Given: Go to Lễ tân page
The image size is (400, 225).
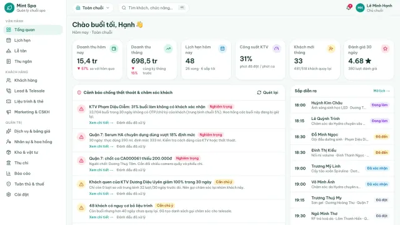Looking at the screenshot, I should 33,51.
